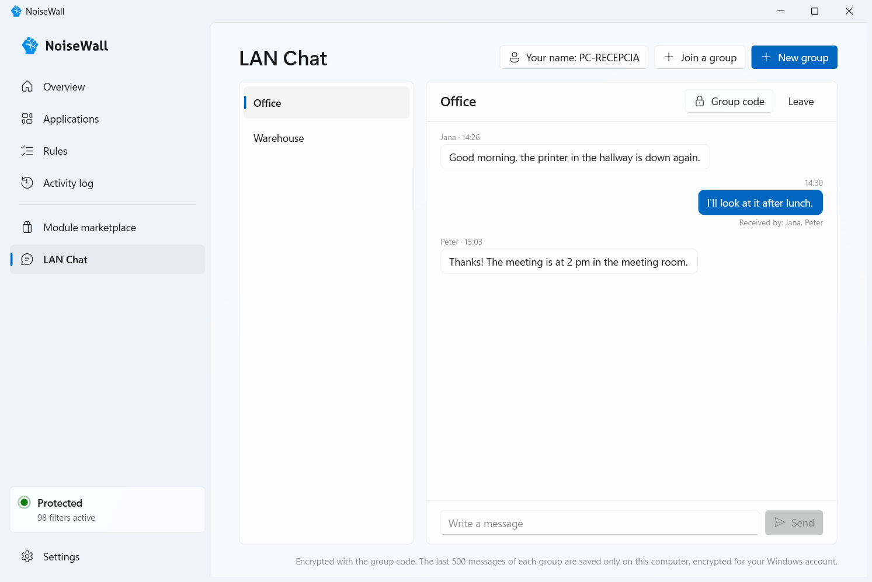Click the Activity log clock icon
The height and width of the screenshot is (582, 872).
[27, 183]
